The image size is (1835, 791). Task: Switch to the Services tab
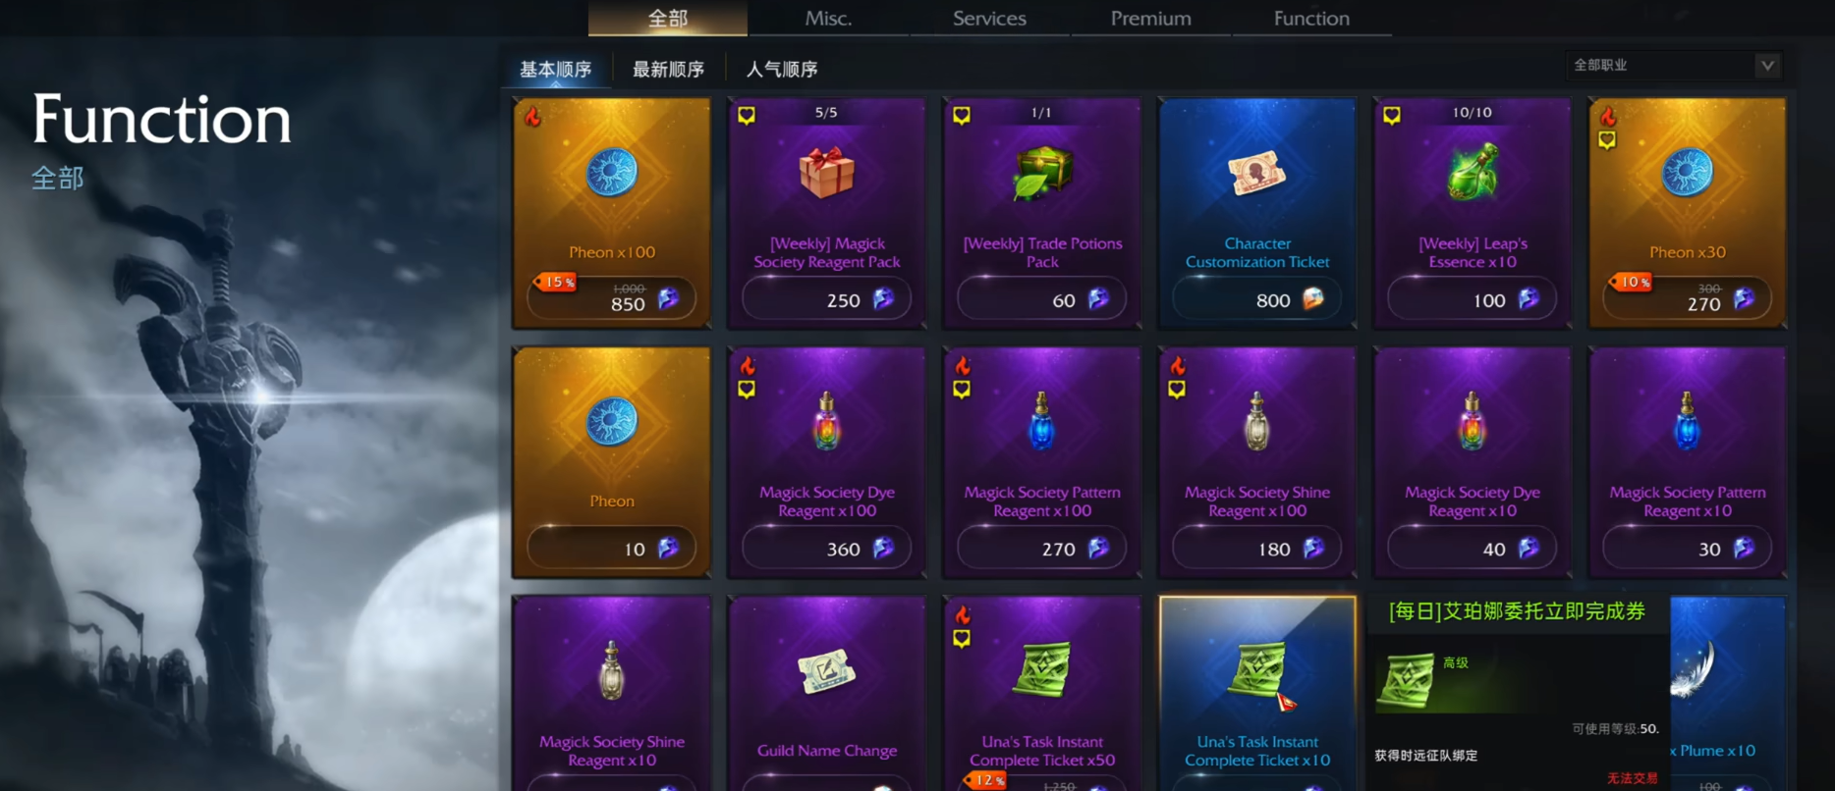click(989, 18)
